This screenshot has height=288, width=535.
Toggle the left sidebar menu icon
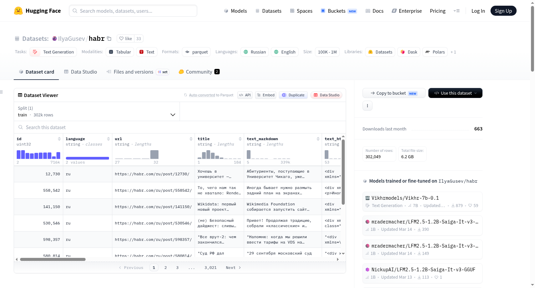click(x=1, y=92)
